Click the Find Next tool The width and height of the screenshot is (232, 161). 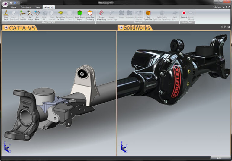point(6,15)
